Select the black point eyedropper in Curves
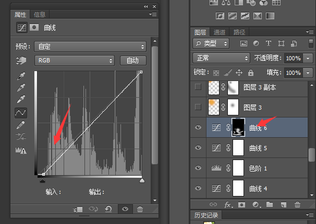Viewport: 316px width, 224px height. tap(21, 75)
